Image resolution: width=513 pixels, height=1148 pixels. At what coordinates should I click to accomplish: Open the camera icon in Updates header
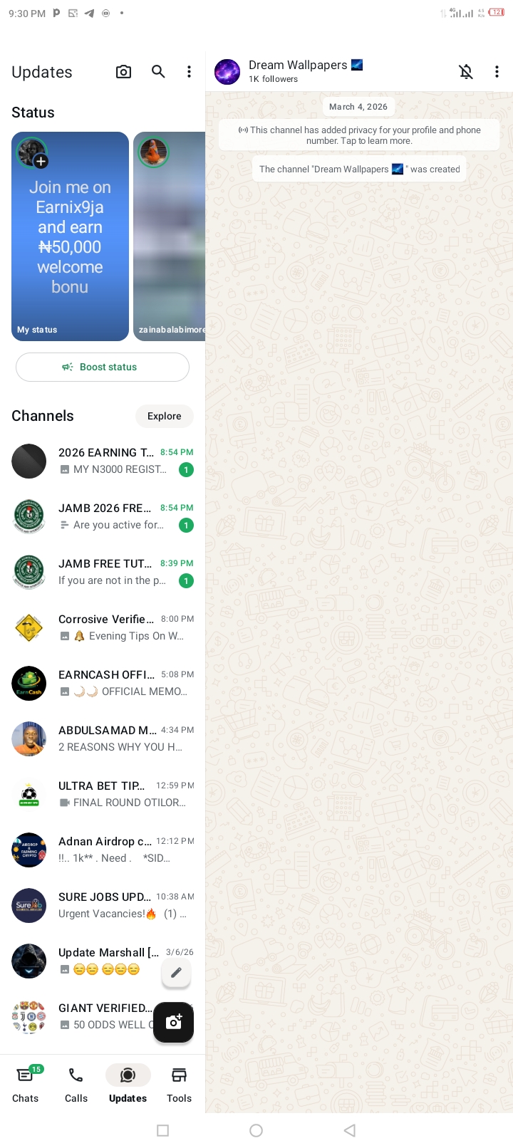[x=123, y=72]
